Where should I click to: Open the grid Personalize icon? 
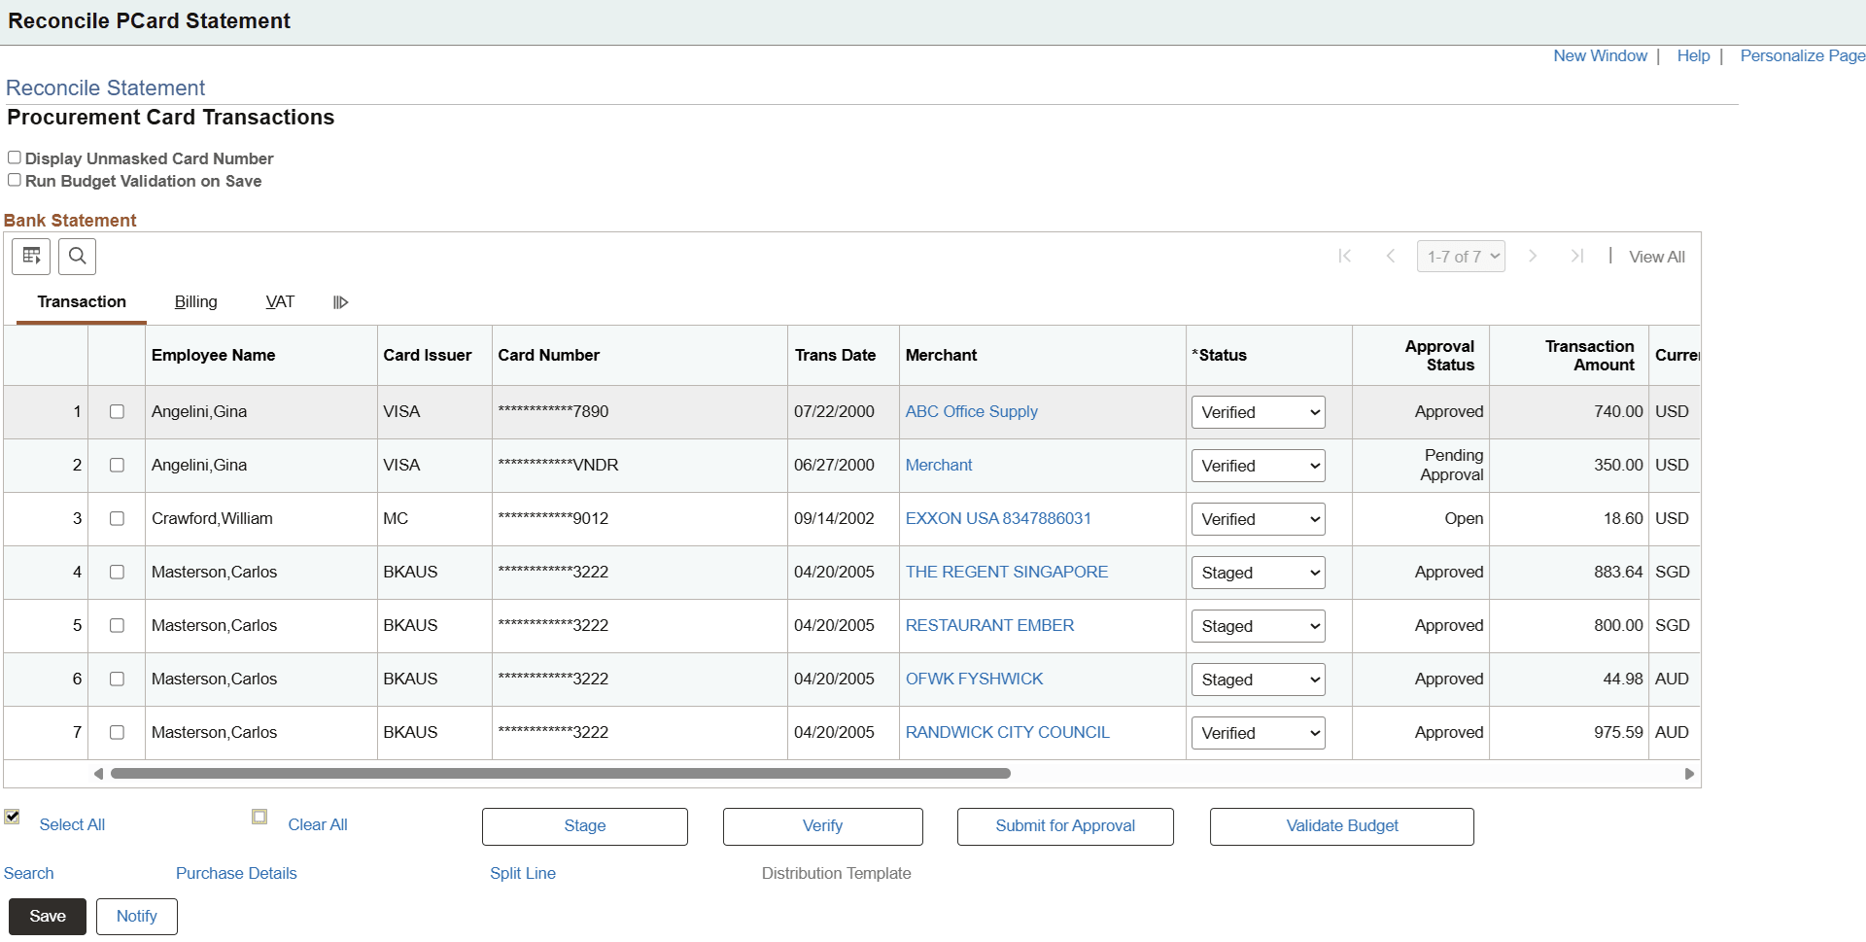(30, 256)
